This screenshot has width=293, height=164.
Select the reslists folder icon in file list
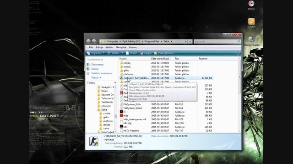pyautogui.click(x=121, y=67)
